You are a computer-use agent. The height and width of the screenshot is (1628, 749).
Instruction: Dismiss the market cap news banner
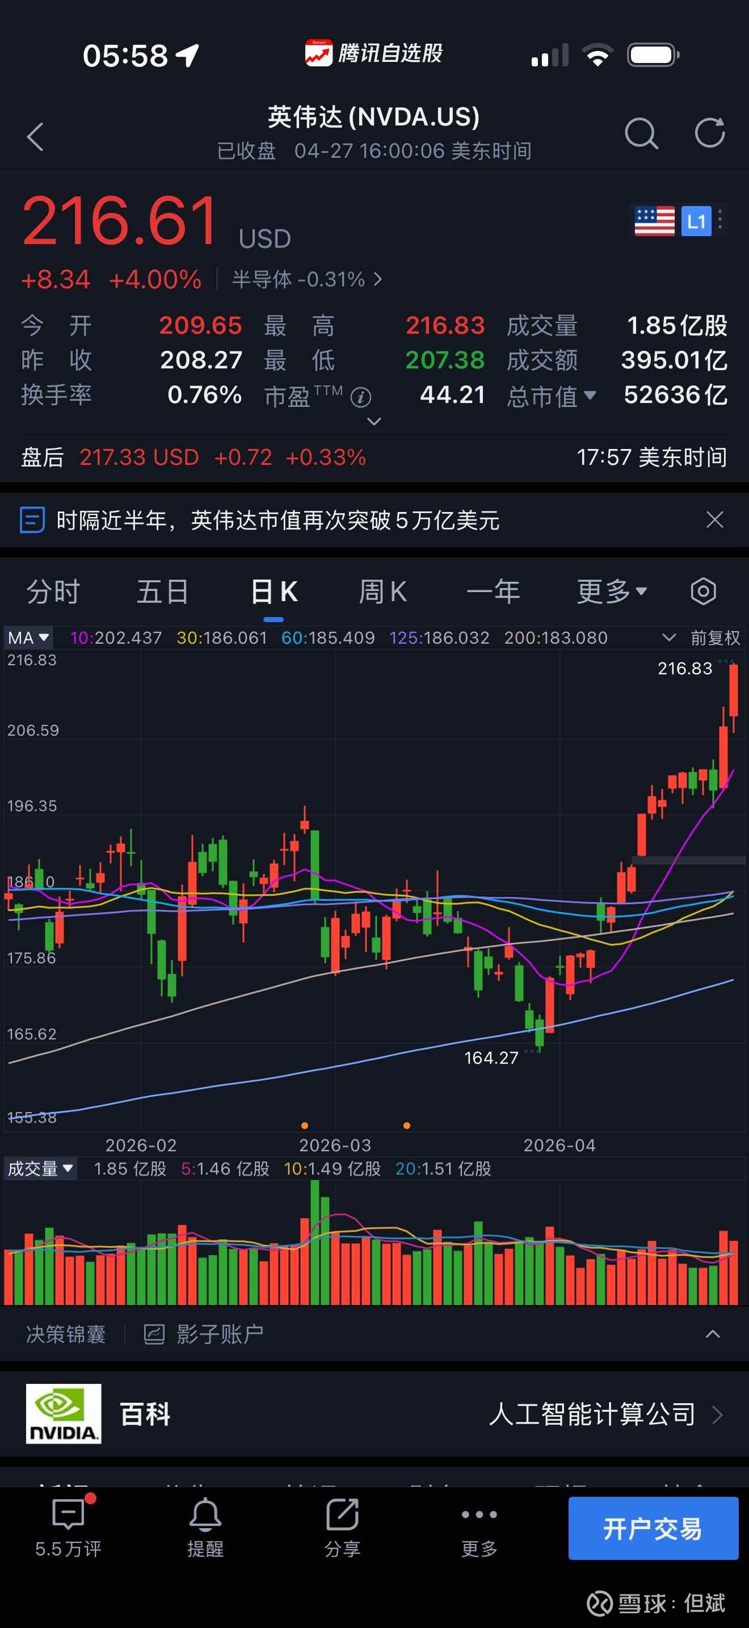click(714, 520)
